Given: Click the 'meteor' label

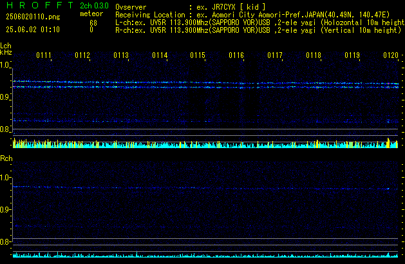Looking at the screenshot, I should tap(91, 14).
